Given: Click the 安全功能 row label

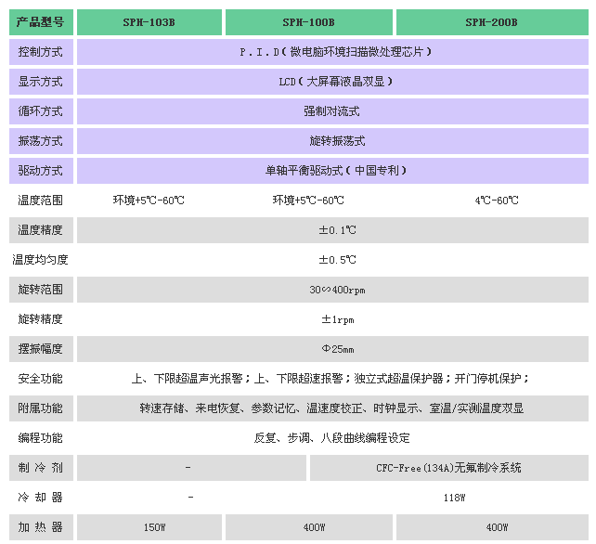Looking at the screenshot, I should click(x=40, y=379).
